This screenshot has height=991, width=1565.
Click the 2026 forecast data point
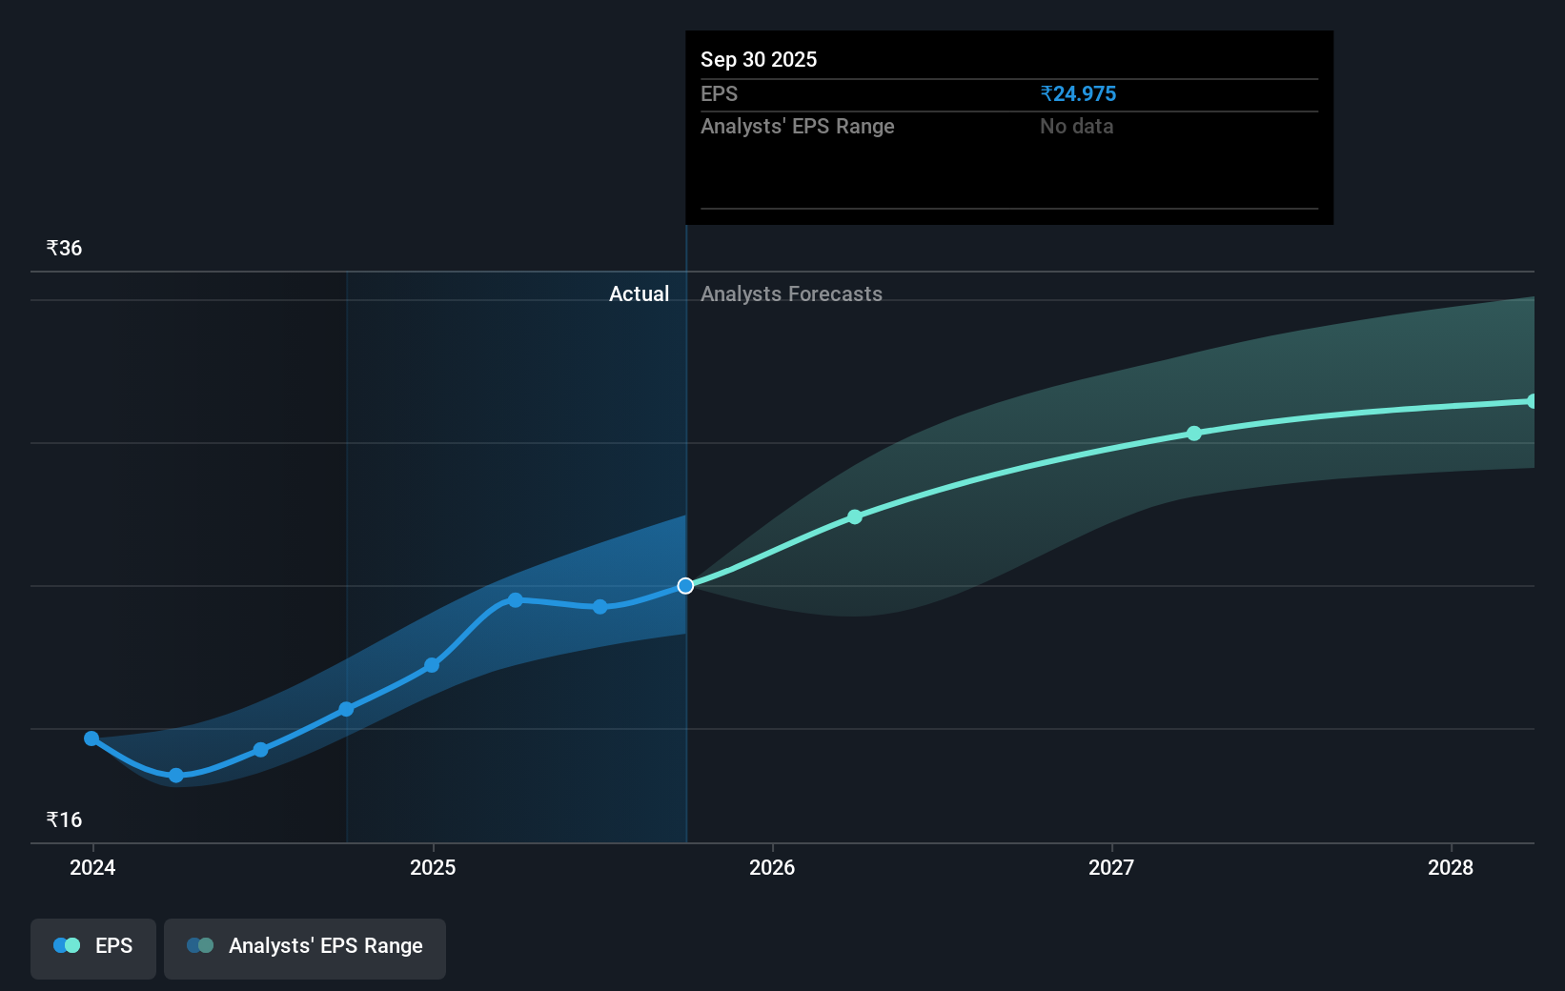(x=855, y=516)
